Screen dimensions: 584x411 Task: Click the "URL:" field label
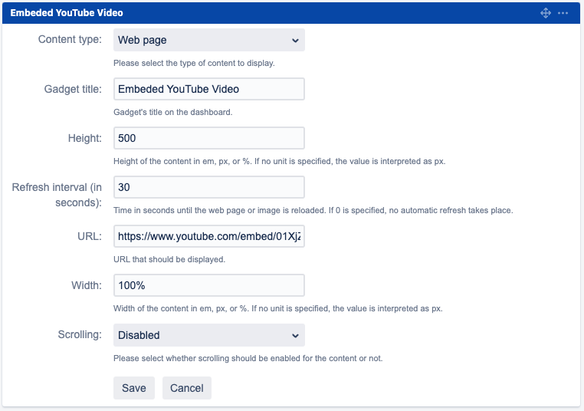89,236
